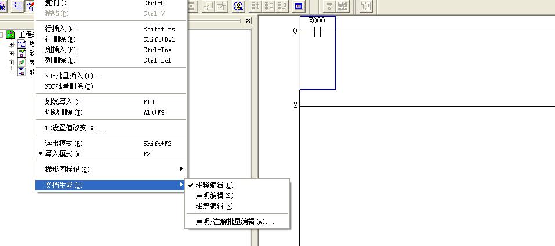The width and height of the screenshot is (555, 246).
Task: Click the rightmost toolbar icon
Action: tap(366, 6)
